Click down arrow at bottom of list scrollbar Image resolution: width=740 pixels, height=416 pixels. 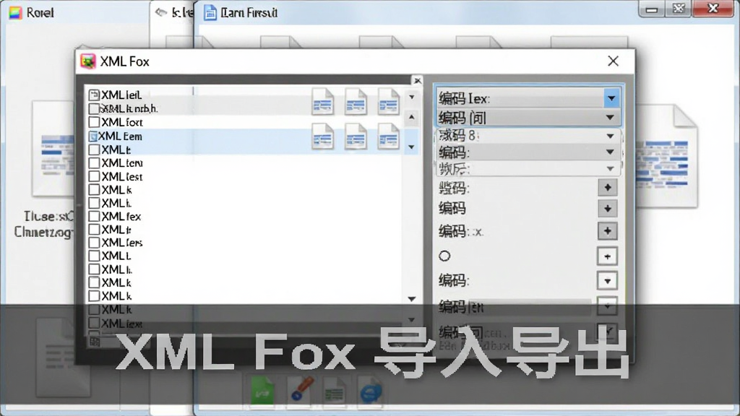[411, 299]
